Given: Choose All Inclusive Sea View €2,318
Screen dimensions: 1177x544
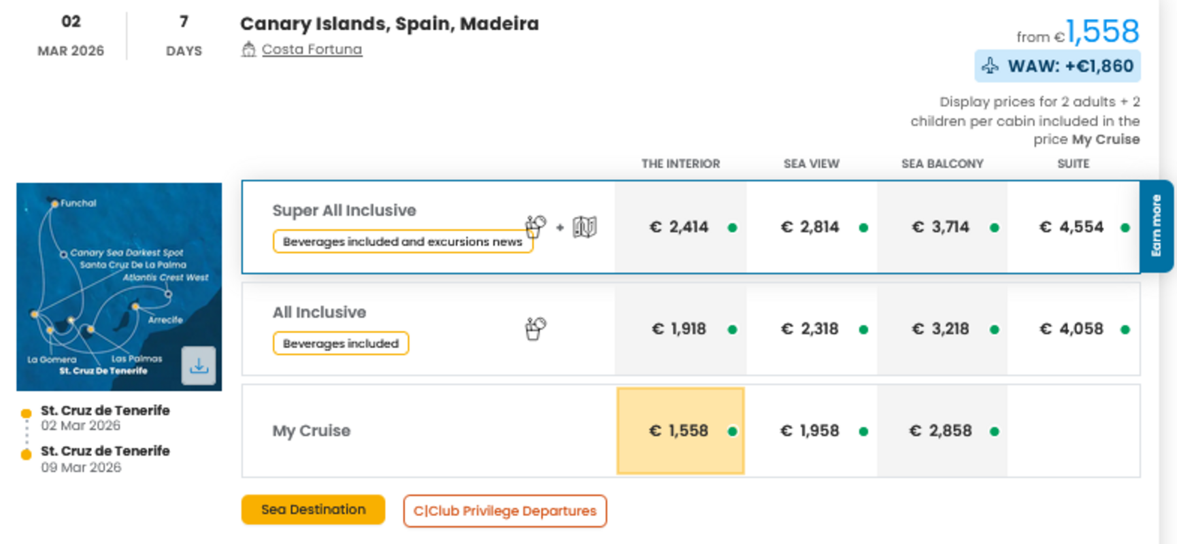Looking at the screenshot, I should 810,329.
